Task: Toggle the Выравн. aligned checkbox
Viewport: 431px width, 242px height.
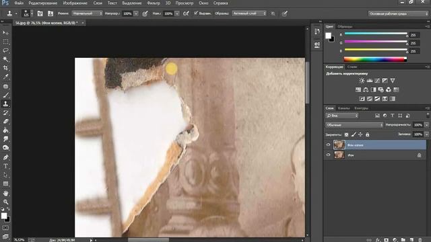Action: [196, 13]
